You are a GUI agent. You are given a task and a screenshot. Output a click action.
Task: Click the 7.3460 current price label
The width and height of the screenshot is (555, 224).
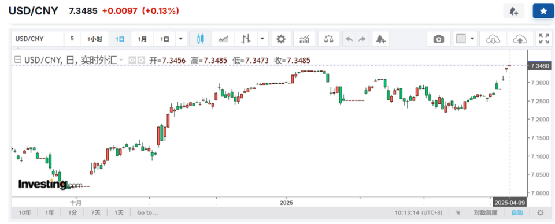coord(540,65)
